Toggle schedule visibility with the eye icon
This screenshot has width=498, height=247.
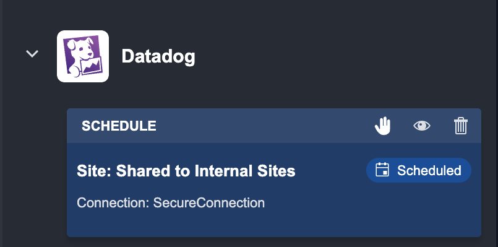422,126
